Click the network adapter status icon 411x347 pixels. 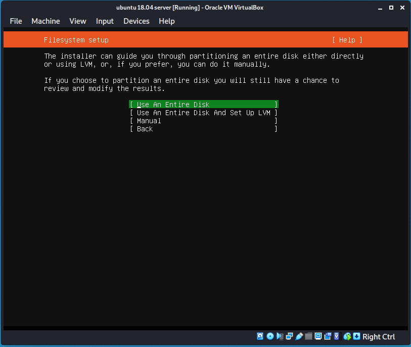point(289,336)
